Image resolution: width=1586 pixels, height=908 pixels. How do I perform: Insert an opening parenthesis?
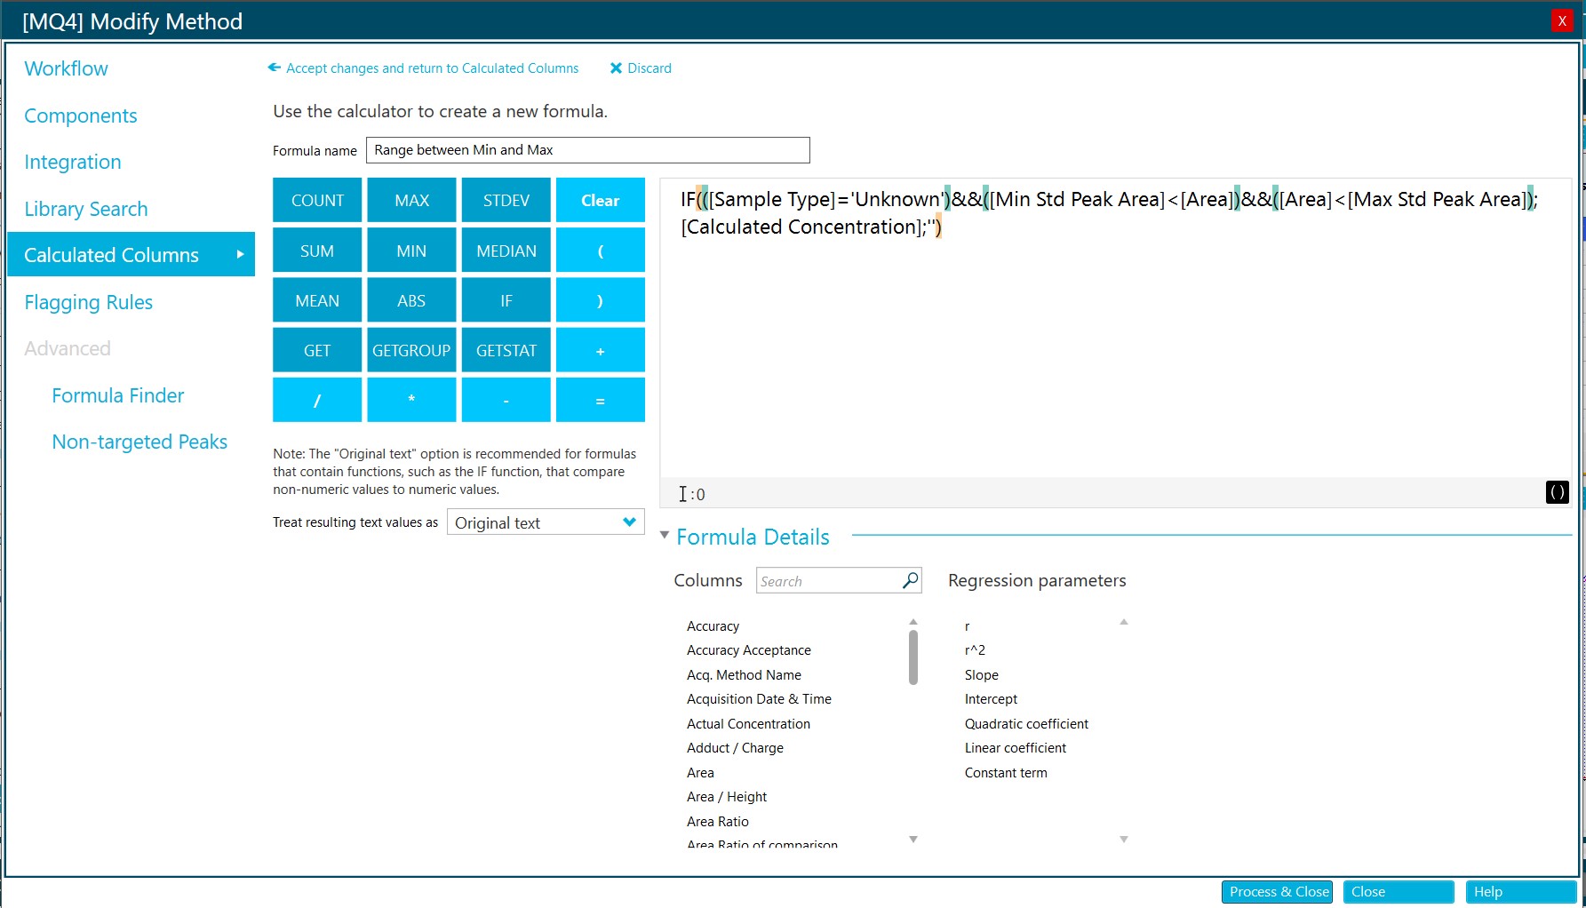[x=601, y=251]
